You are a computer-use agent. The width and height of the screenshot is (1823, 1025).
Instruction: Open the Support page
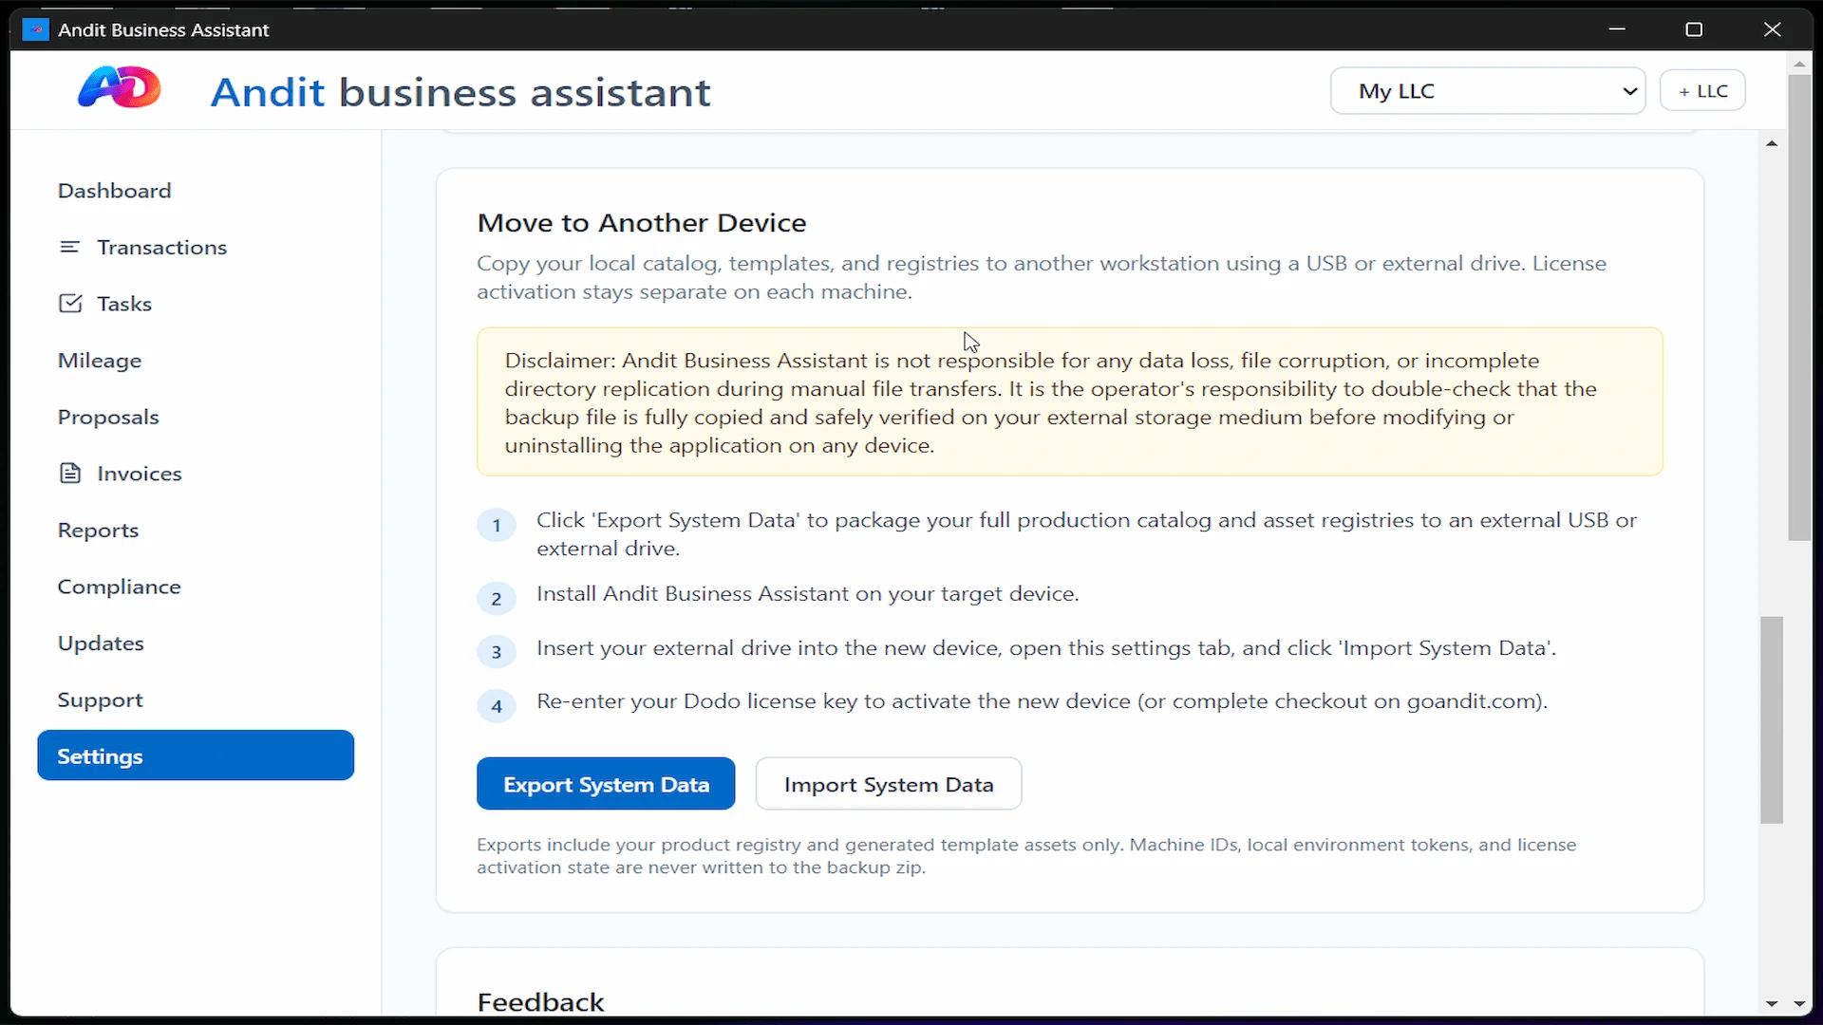[100, 700]
